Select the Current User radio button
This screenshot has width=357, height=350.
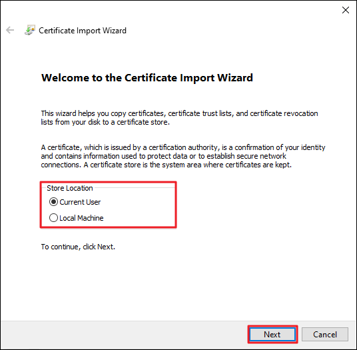pyautogui.click(x=53, y=202)
